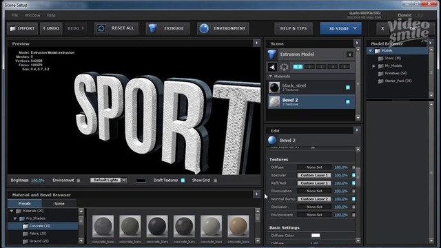Image resolution: width=441 pixels, height=248 pixels.
Task: Toggle the Draft Textures checkbox
Action: 183,180
